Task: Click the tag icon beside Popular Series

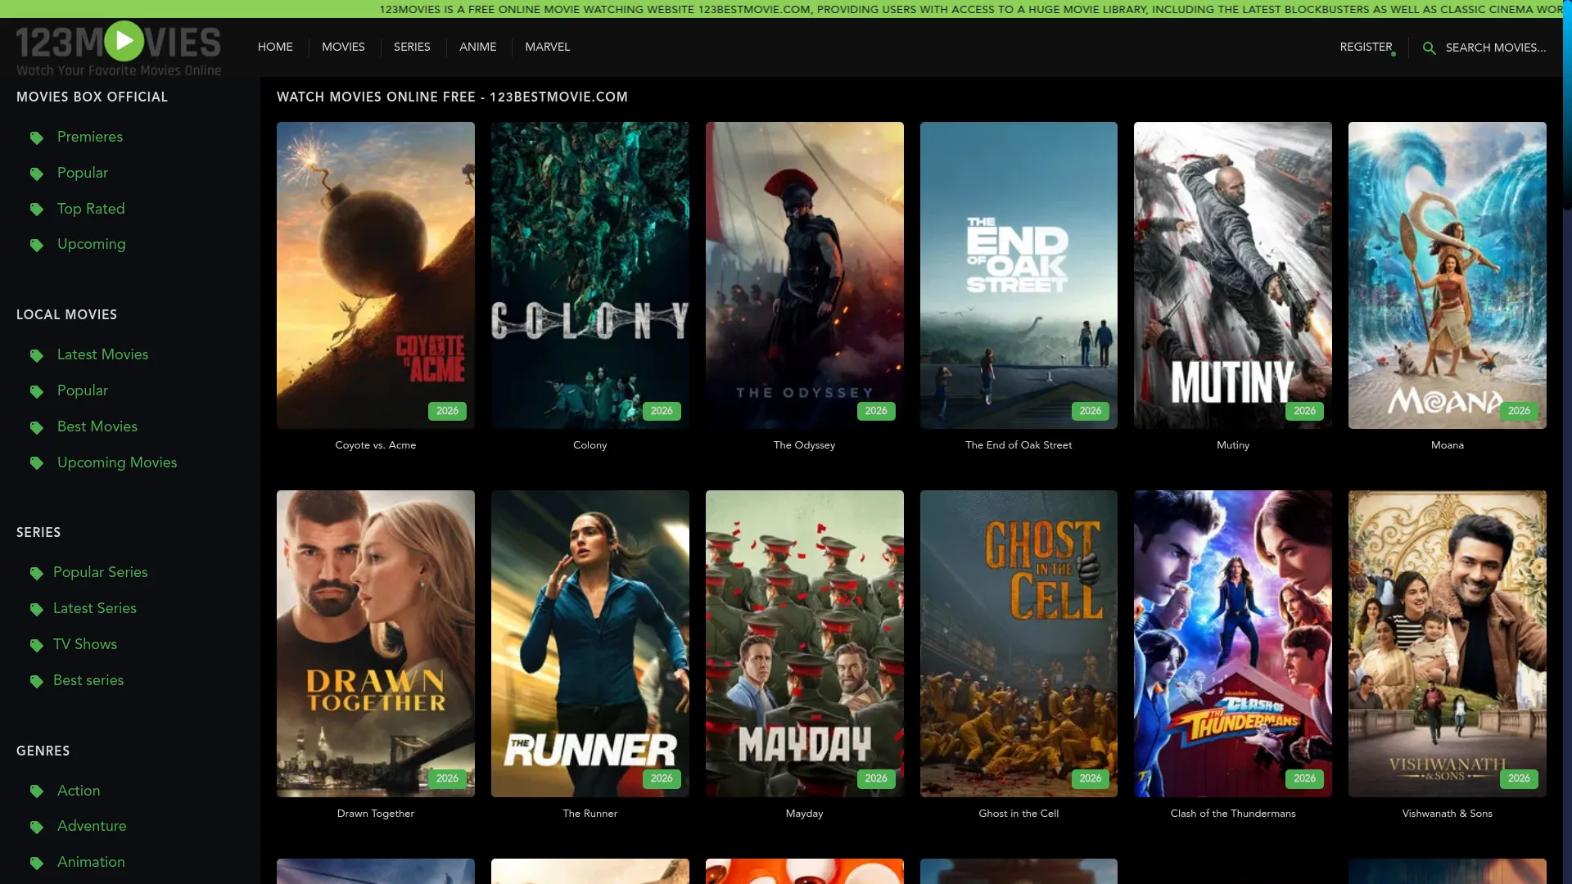Action: point(37,573)
